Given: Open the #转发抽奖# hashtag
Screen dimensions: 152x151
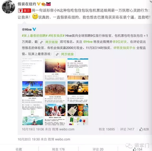Looking at the screenshot, I should [56, 36].
